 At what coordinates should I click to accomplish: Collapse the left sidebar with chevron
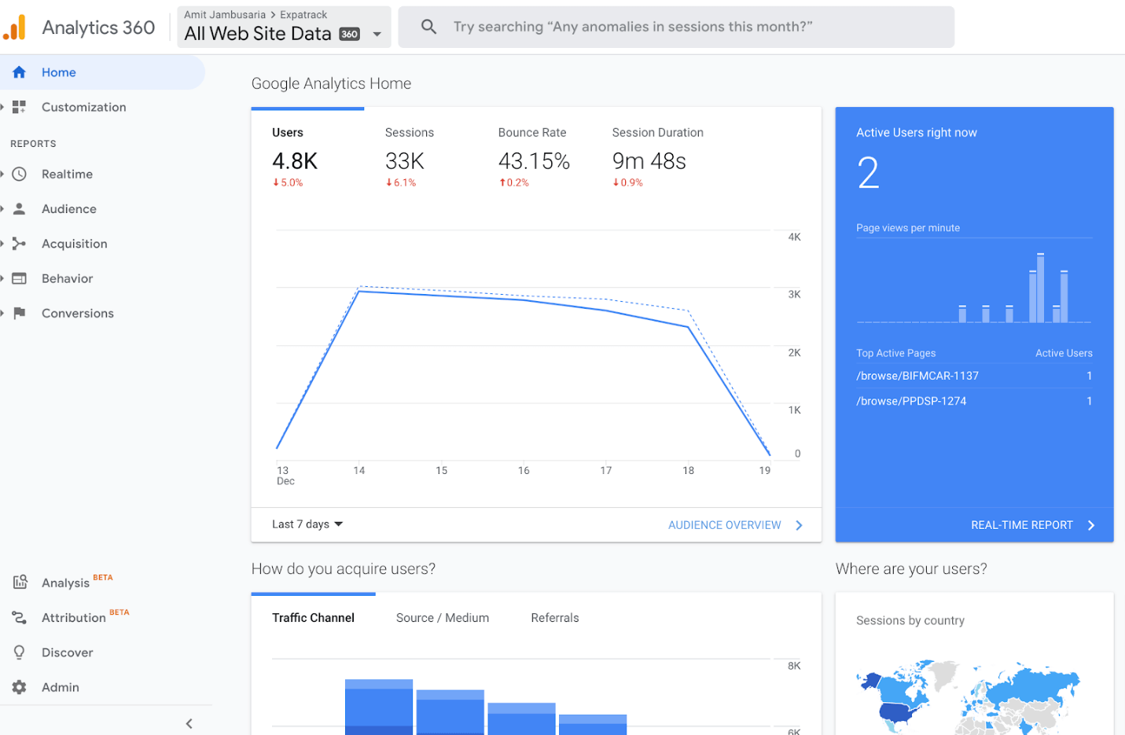pyautogui.click(x=189, y=723)
